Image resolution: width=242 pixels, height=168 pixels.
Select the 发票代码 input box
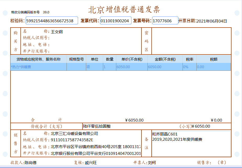(115, 20)
